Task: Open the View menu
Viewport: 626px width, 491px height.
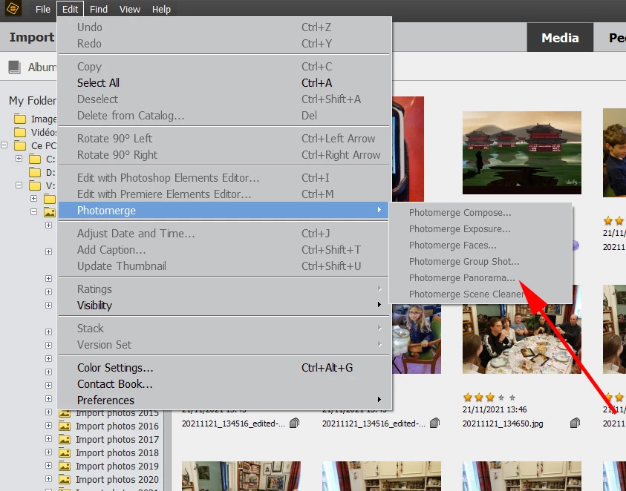Action: tap(130, 9)
